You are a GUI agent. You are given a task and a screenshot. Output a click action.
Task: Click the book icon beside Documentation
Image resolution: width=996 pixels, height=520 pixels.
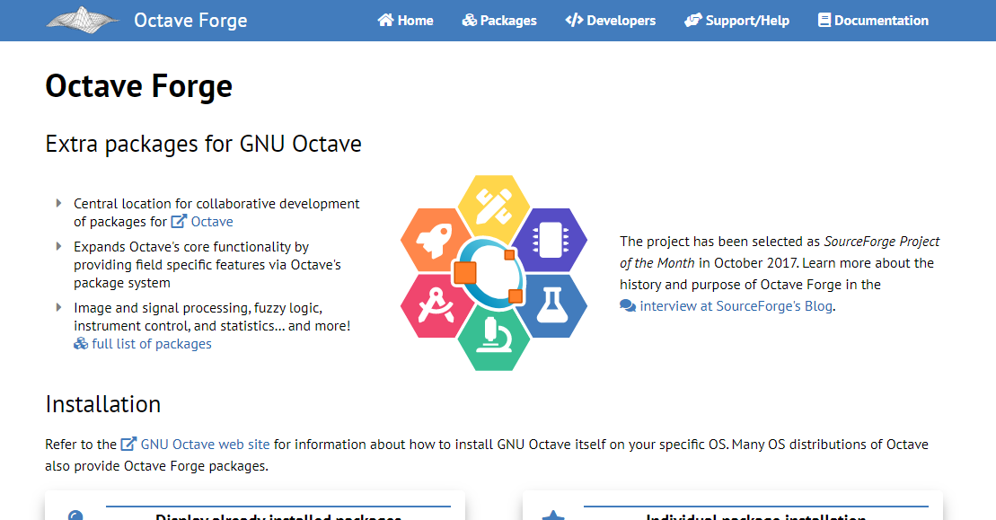[824, 21]
